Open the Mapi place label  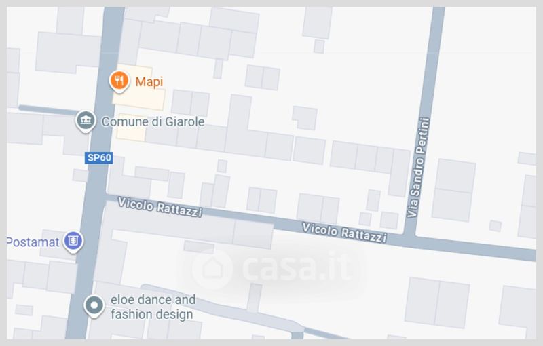149,81
